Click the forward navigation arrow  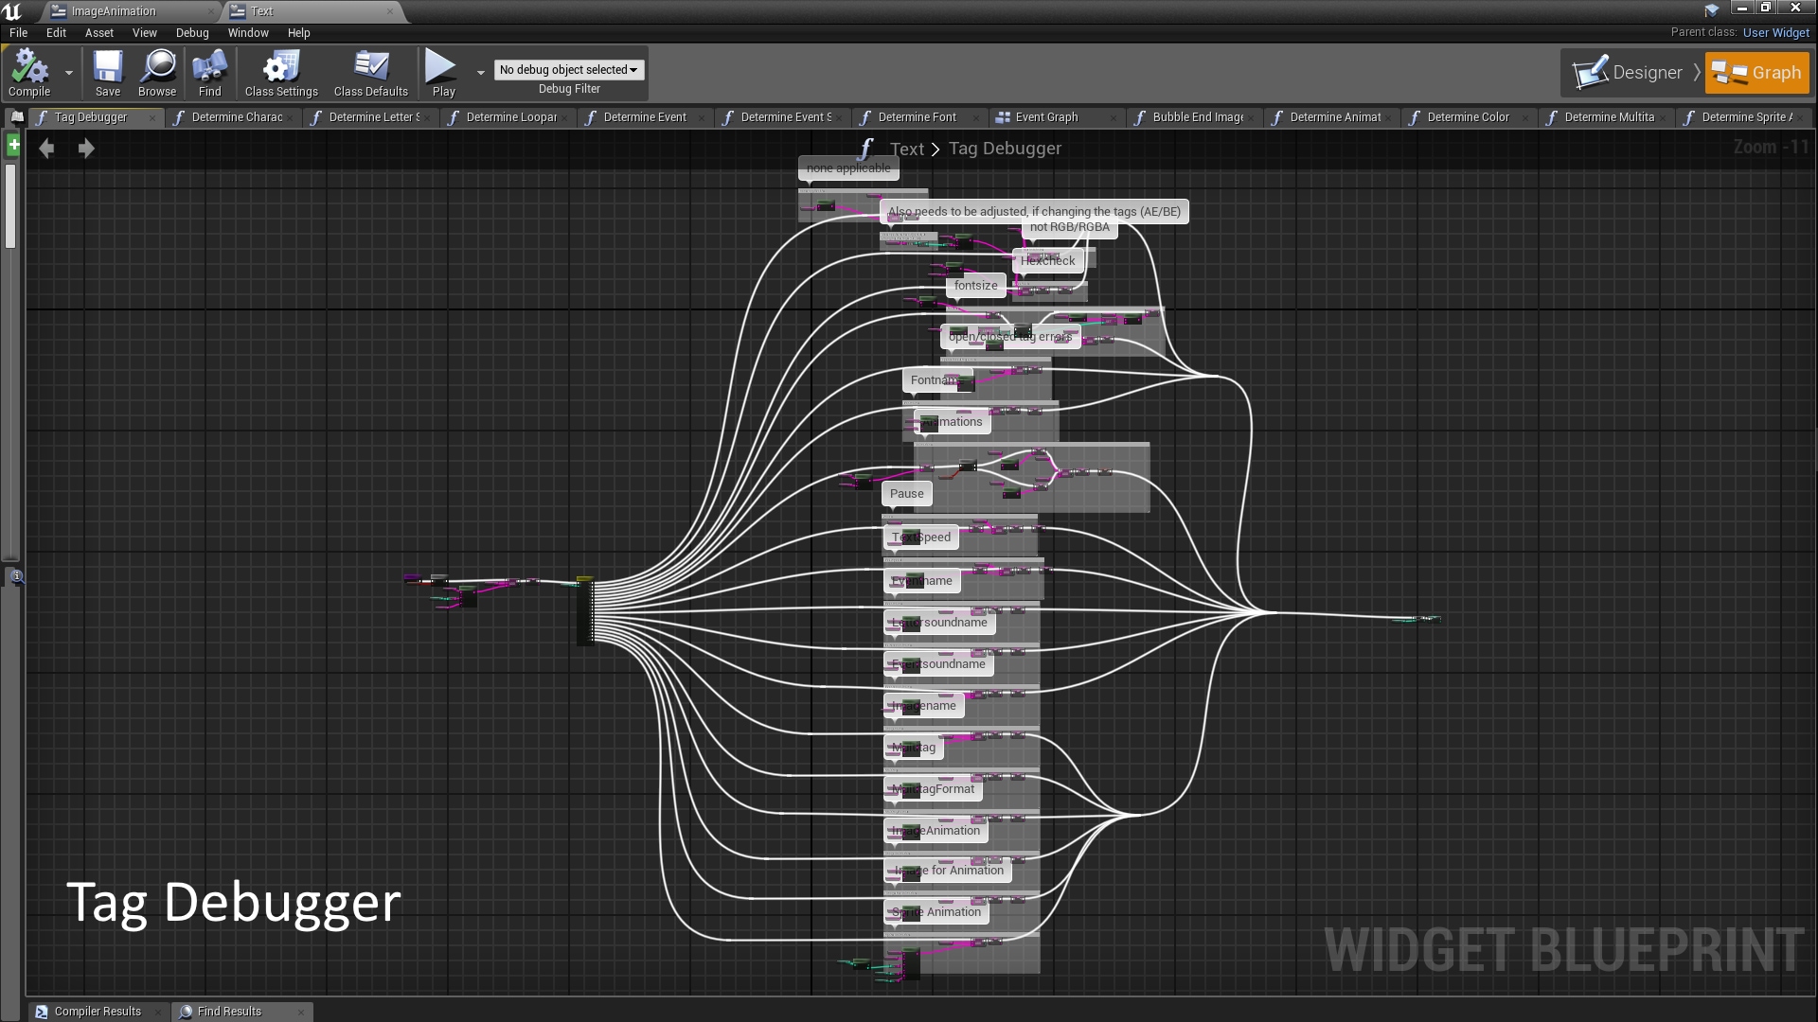click(x=85, y=148)
